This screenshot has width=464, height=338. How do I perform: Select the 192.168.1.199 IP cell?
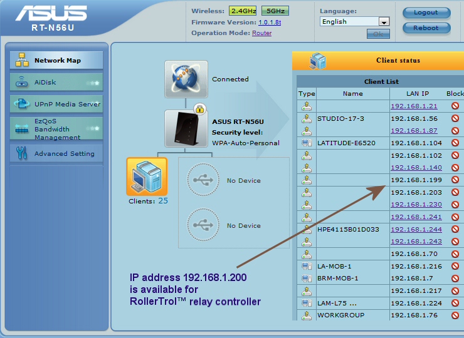(x=416, y=180)
